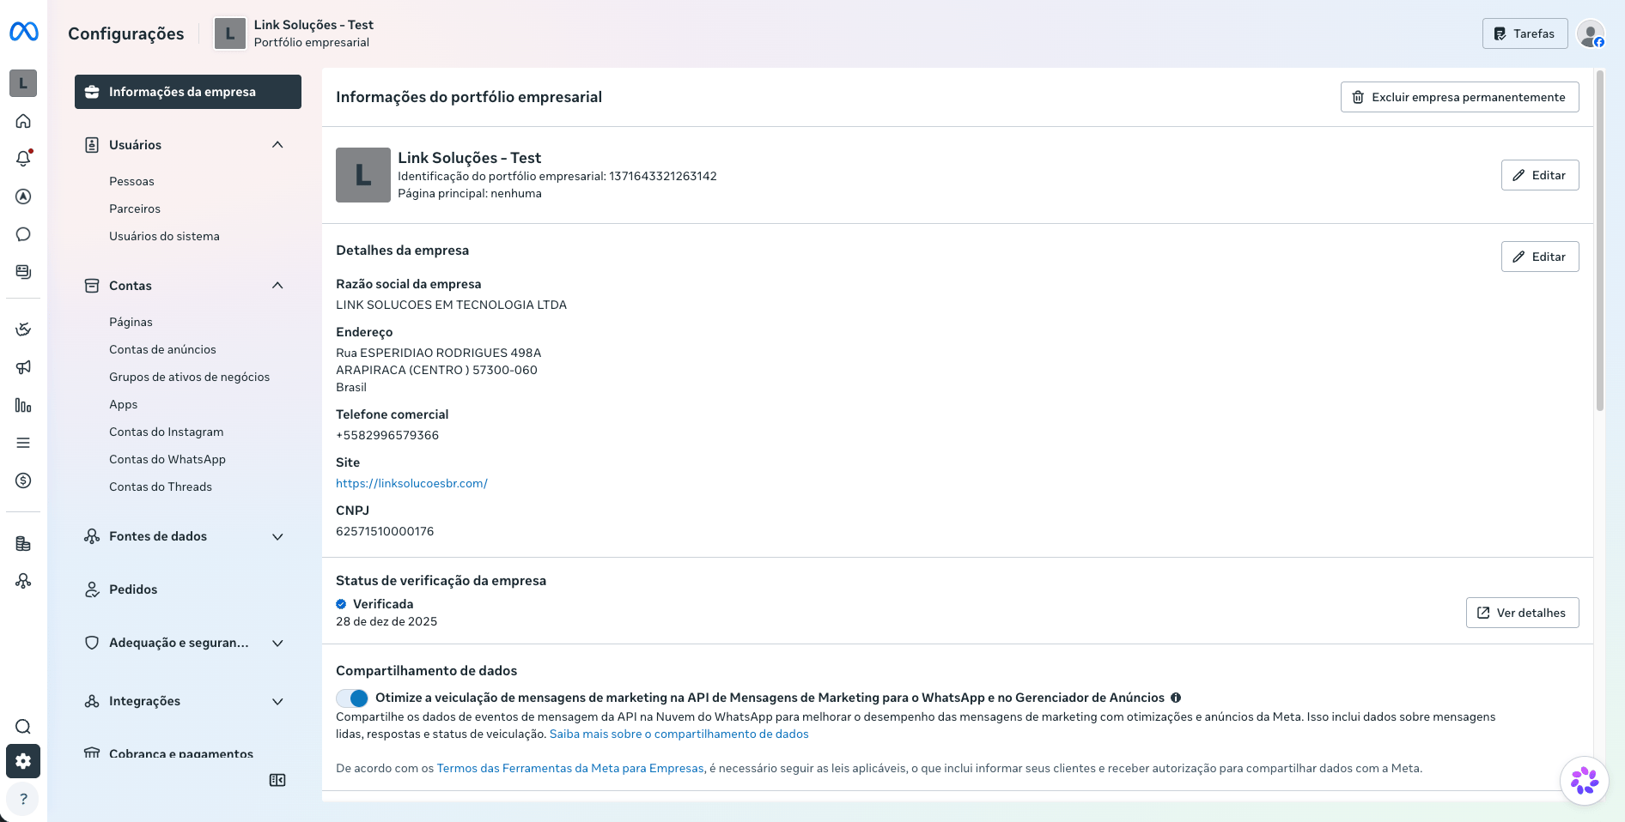Open the dollar billing icon

click(x=23, y=481)
